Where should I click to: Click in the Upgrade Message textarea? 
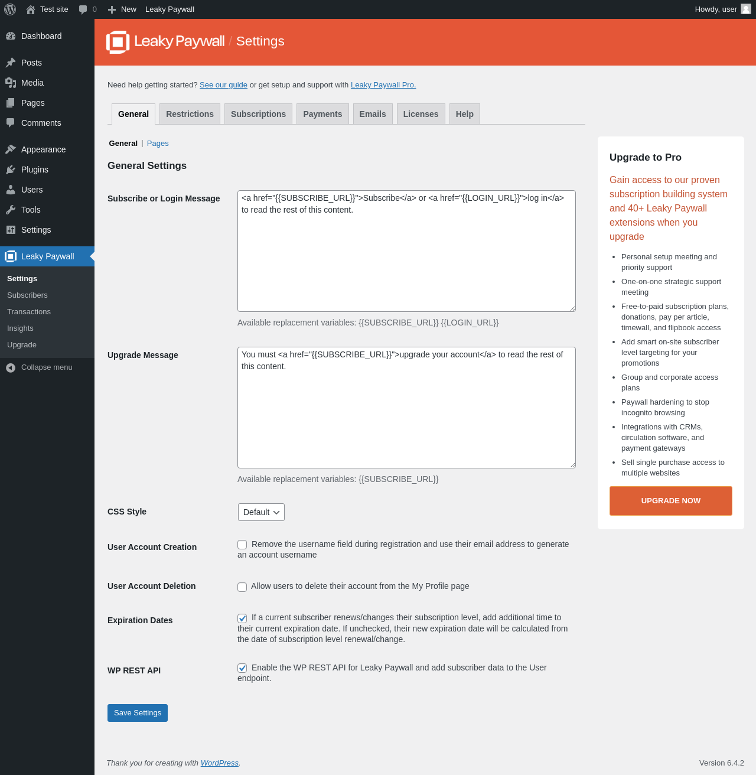tap(406, 408)
